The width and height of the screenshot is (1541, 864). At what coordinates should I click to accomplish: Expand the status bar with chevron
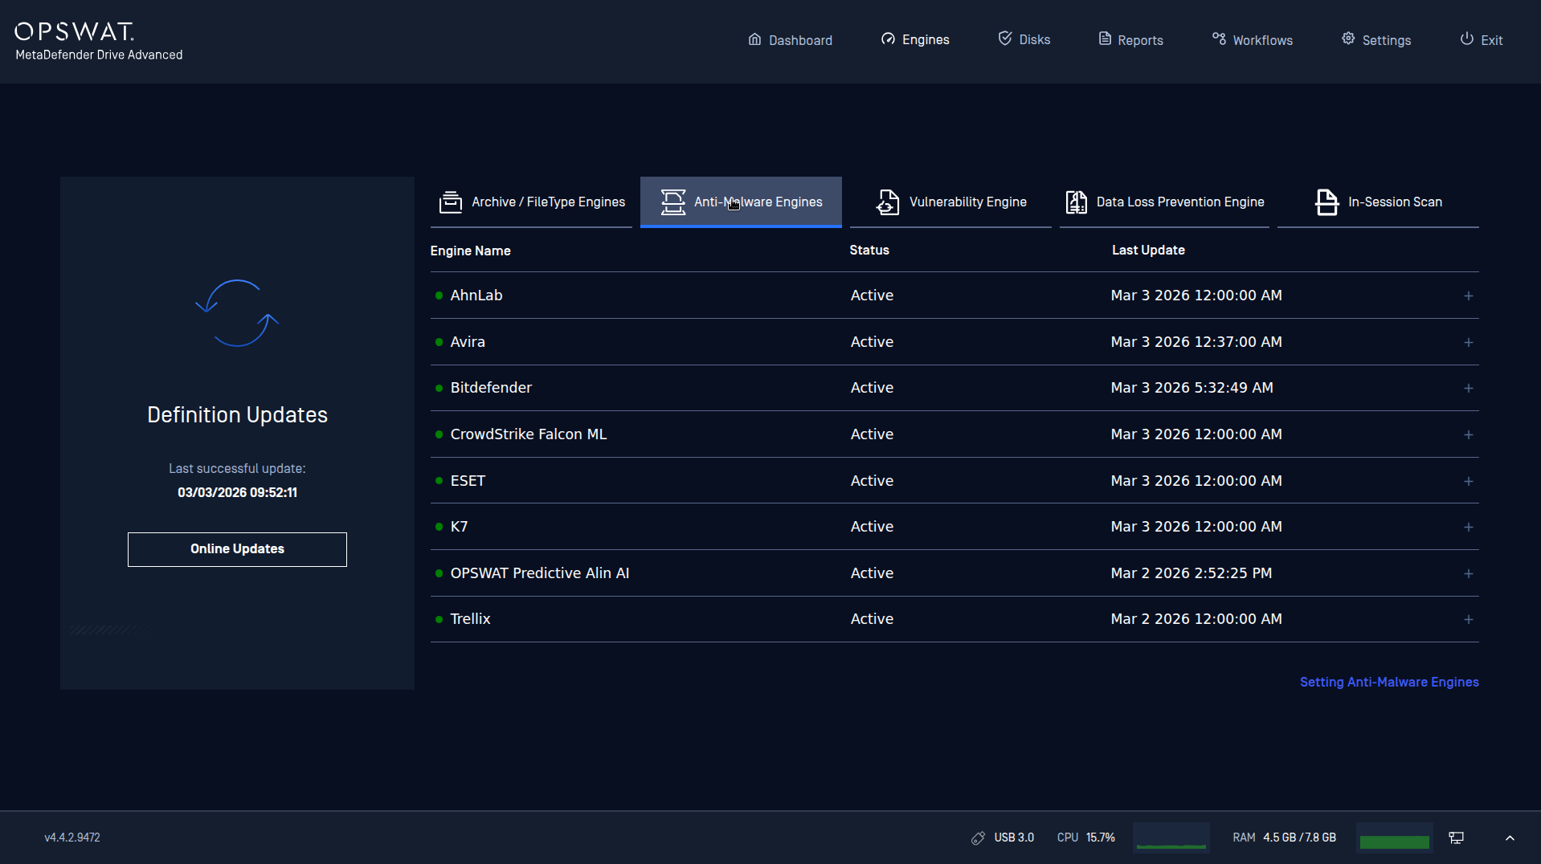pyautogui.click(x=1510, y=838)
